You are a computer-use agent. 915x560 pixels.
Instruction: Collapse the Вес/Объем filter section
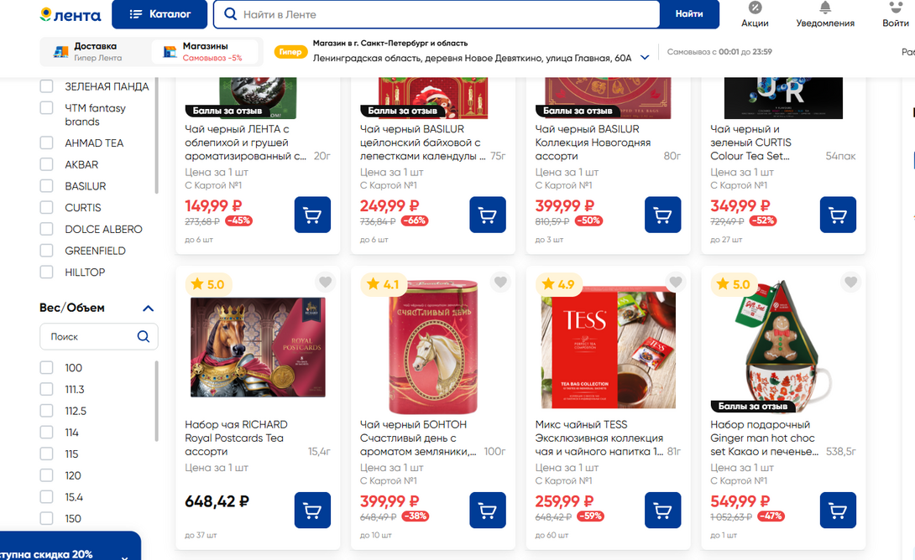tap(149, 309)
